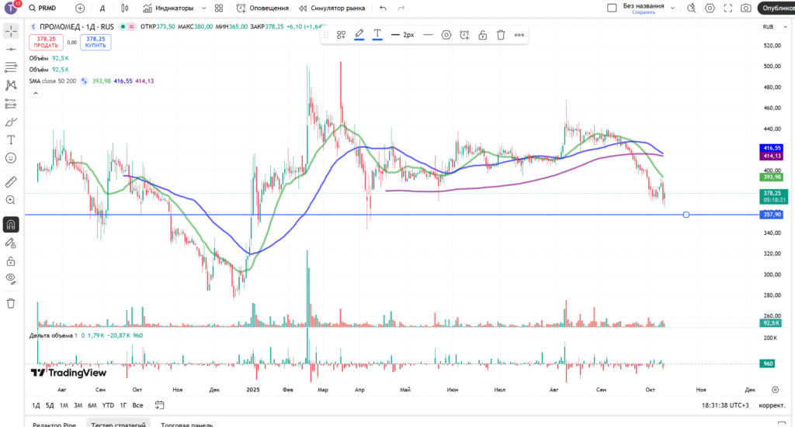
Task: Open drawing templates in floating toolbar
Action: point(342,35)
